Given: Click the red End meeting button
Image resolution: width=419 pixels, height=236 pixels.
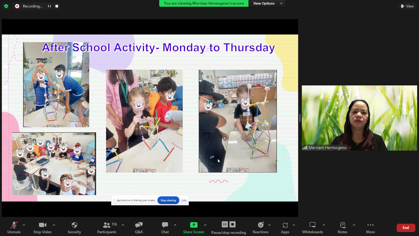Looking at the screenshot, I should pos(406,228).
